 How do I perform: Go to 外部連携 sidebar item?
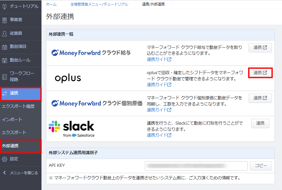pyautogui.click(x=10, y=146)
